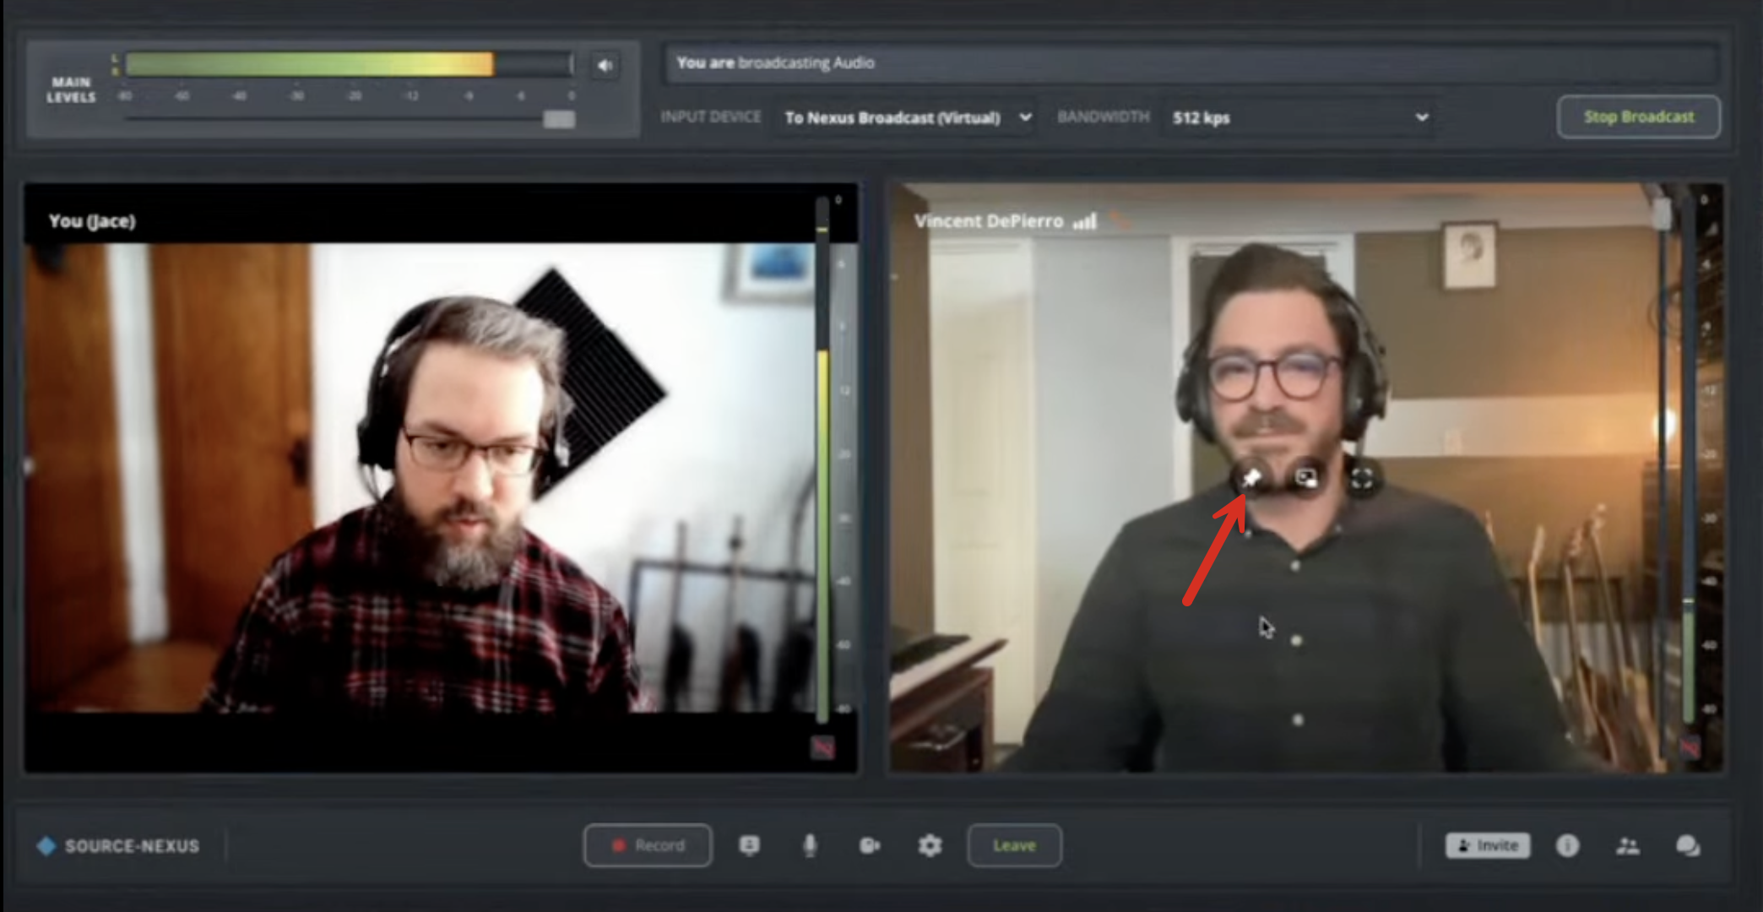Open the session info icon
This screenshot has height=912, width=1763.
(1567, 845)
